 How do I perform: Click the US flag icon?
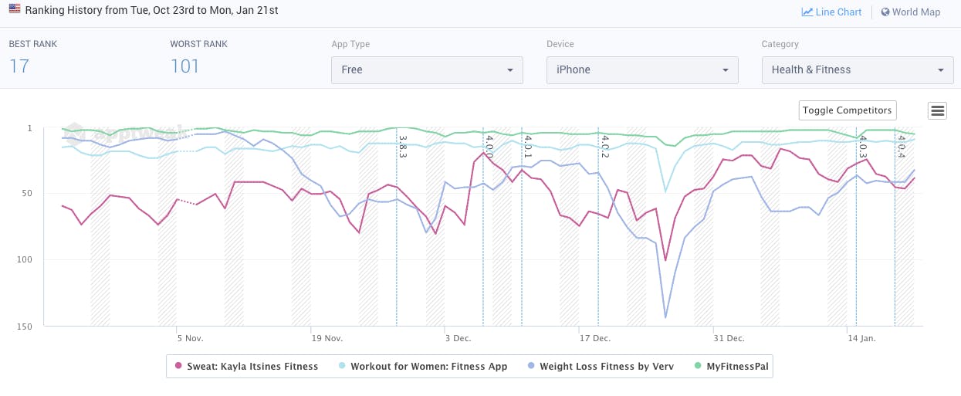pos(15,10)
